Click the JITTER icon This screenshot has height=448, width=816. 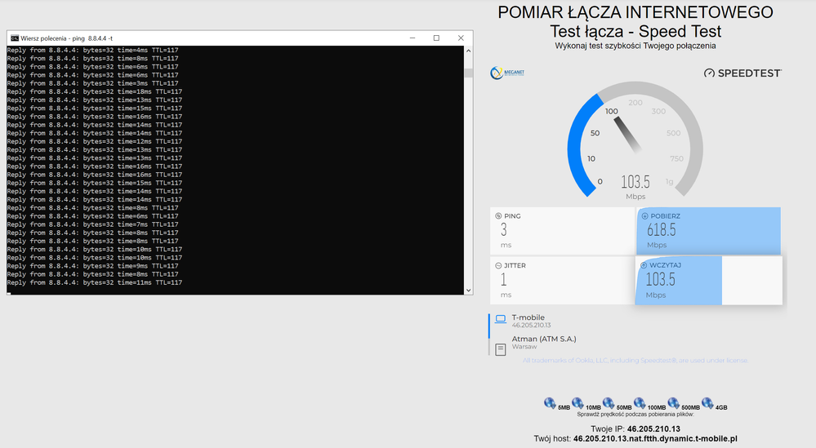pos(498,265)
